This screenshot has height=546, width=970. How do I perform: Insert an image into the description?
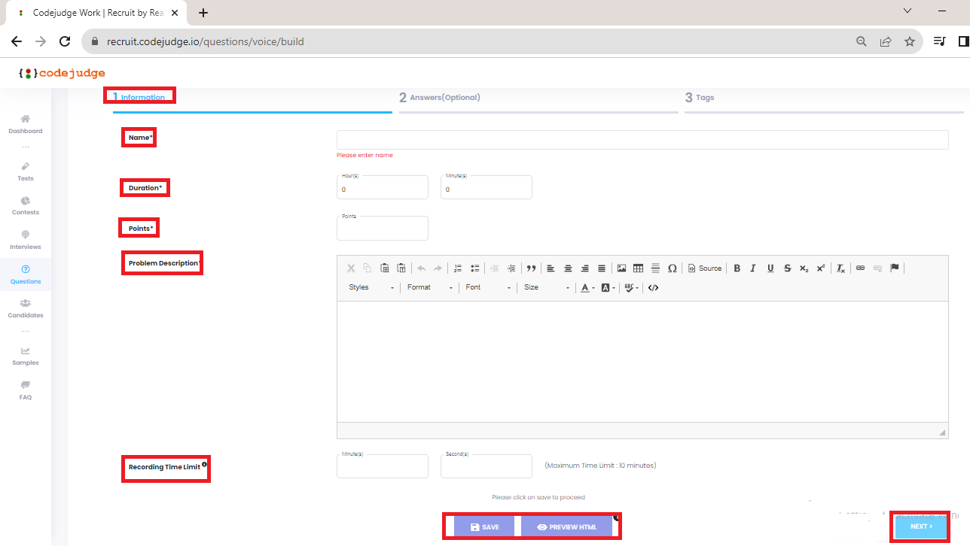[621, 268]
